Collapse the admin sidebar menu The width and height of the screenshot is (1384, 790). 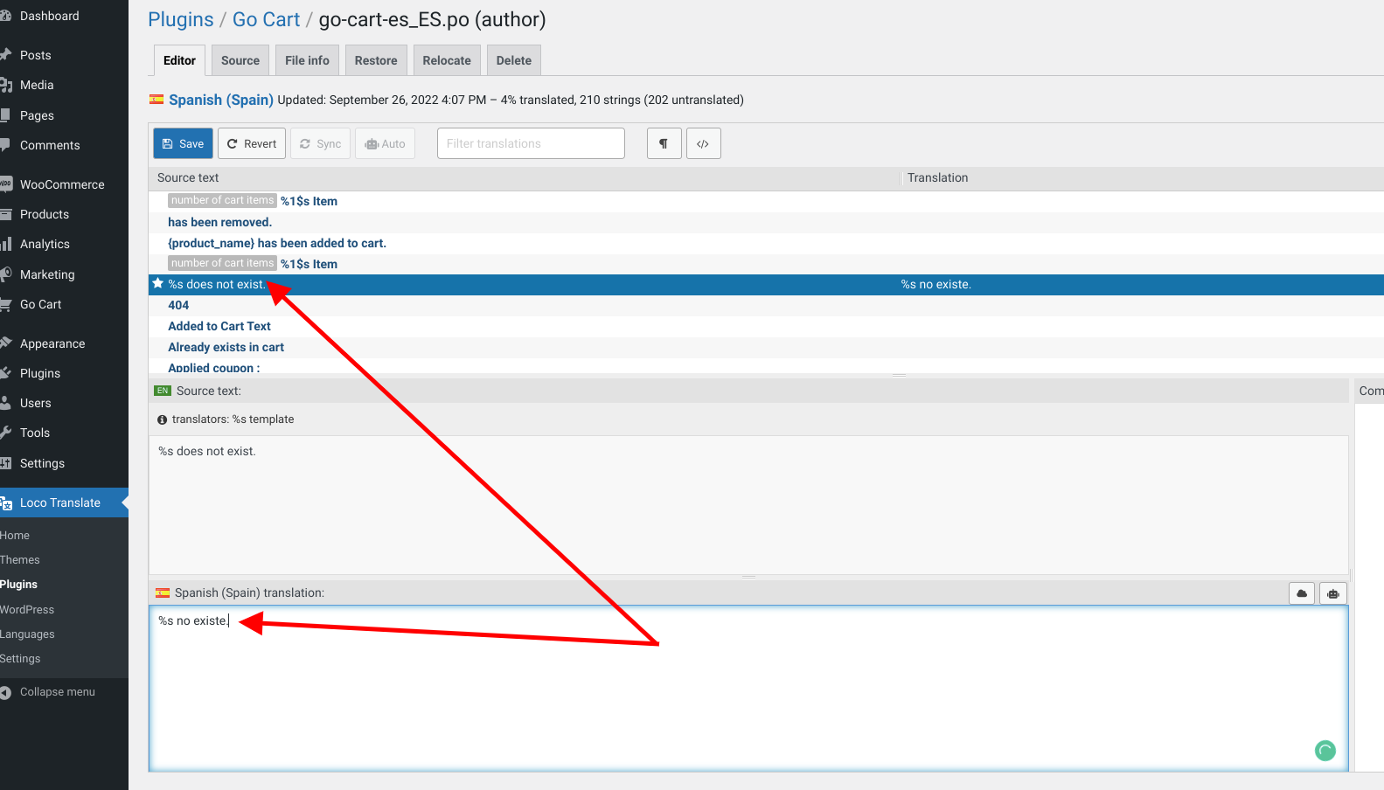point(57,691)
